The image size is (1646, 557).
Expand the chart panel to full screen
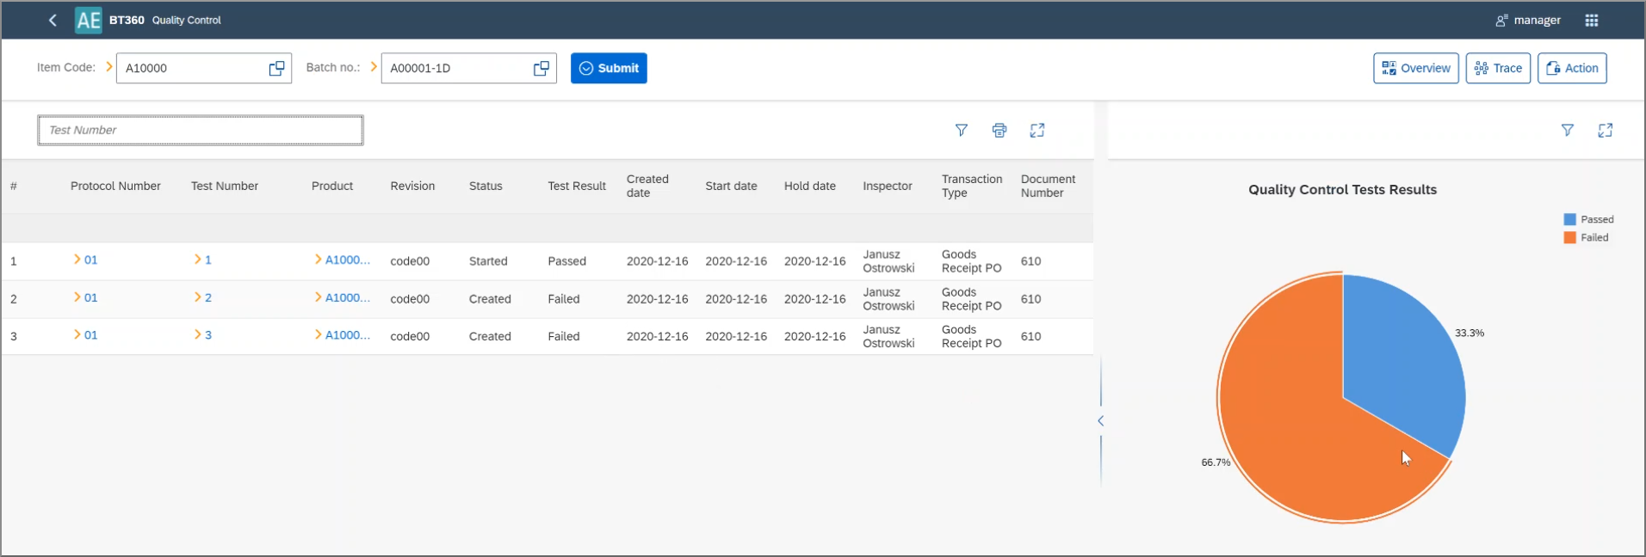(x=1606, y=130)
